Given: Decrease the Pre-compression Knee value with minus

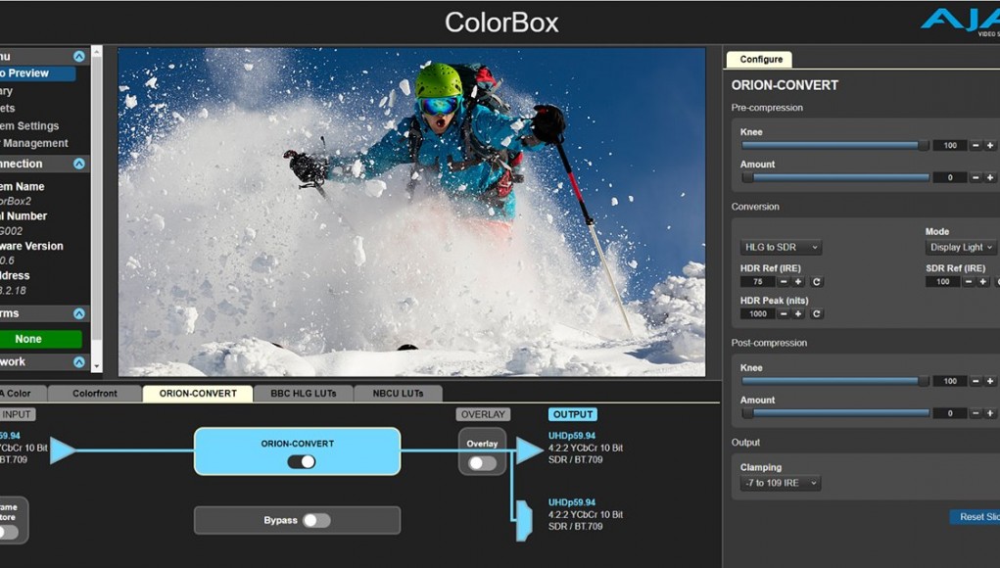Looking at the screenshot, I should [976, 145].
